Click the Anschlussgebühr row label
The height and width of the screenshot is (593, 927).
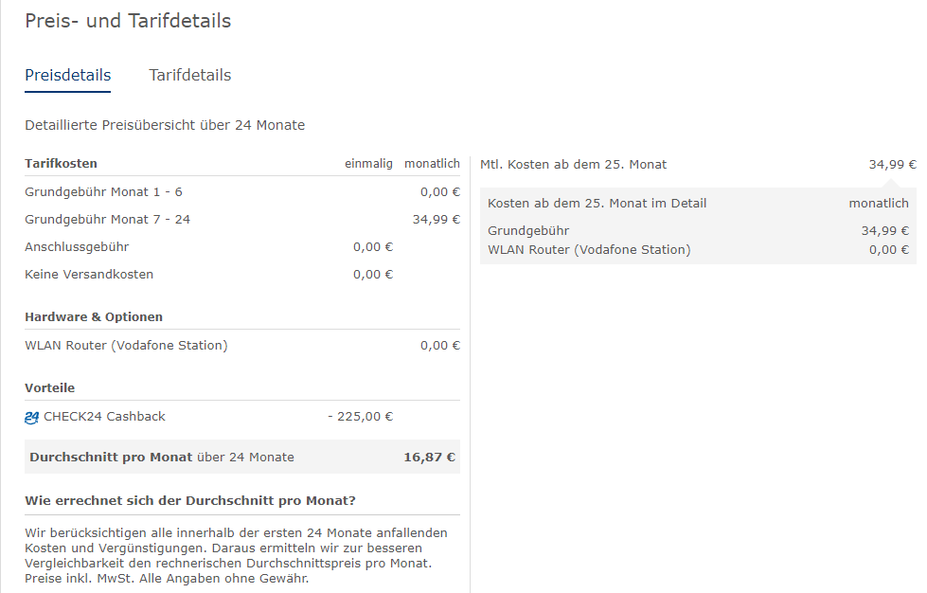tap(77, 247)
